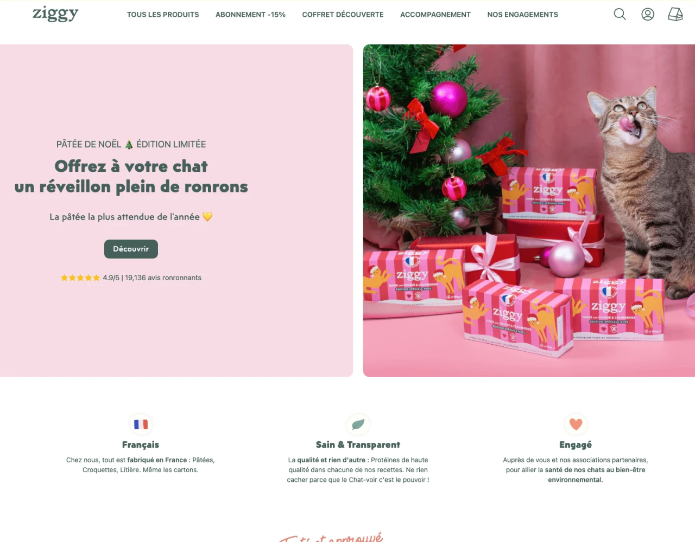Open the user account icon
695x542 pixels.
pyautogui.click(x=648, y=14)
